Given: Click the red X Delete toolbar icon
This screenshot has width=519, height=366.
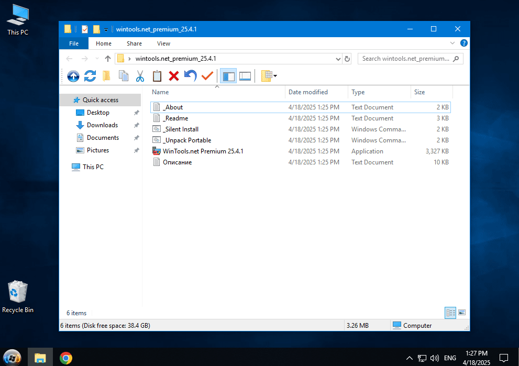Looking at the screenshot, I should click(174, 76).
